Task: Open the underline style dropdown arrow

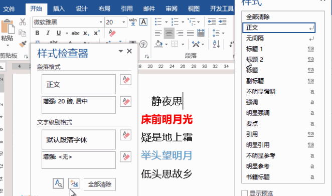Action: tap(67, 33)
